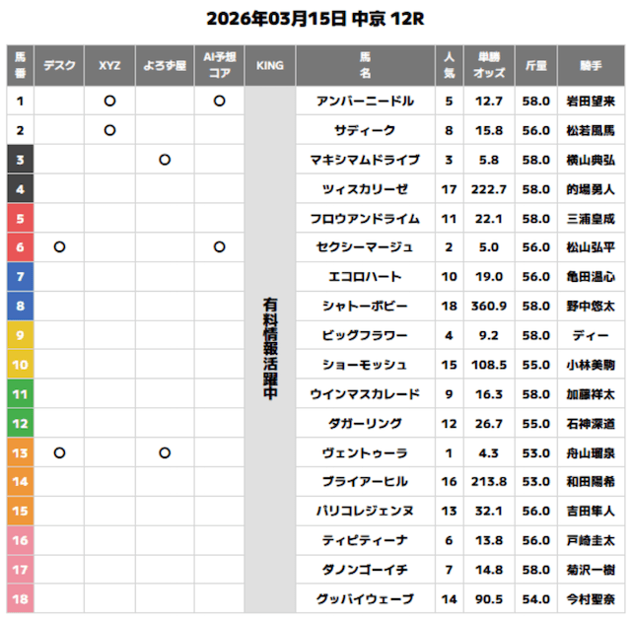Select horse name エコロハート
The width and height of the screenshot is (631, 621).
pos(365,277)
